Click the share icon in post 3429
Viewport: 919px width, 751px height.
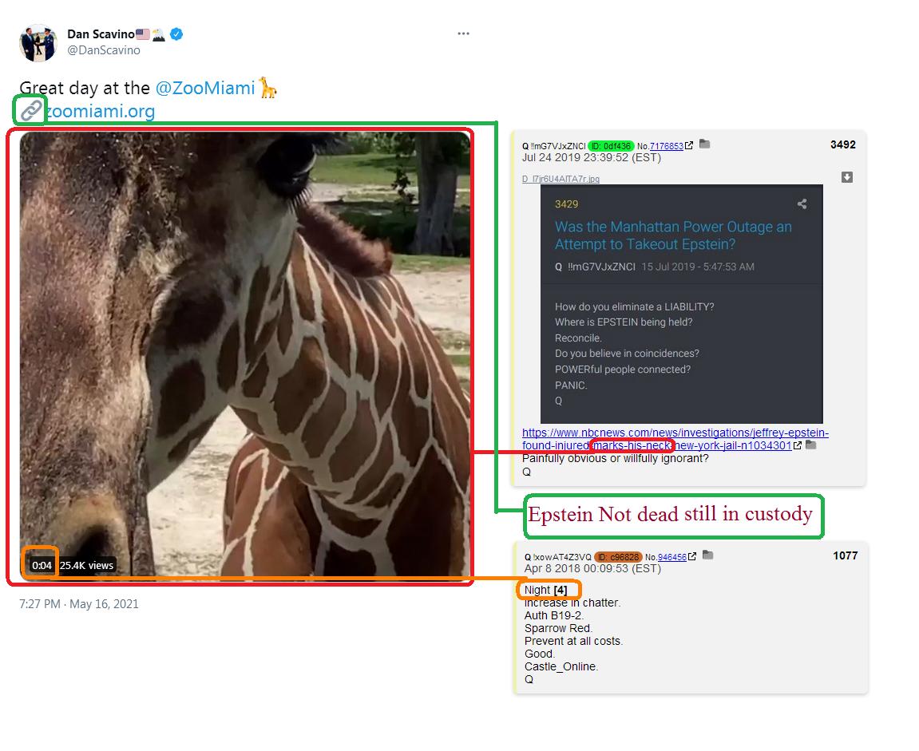(x=802, y=204)
